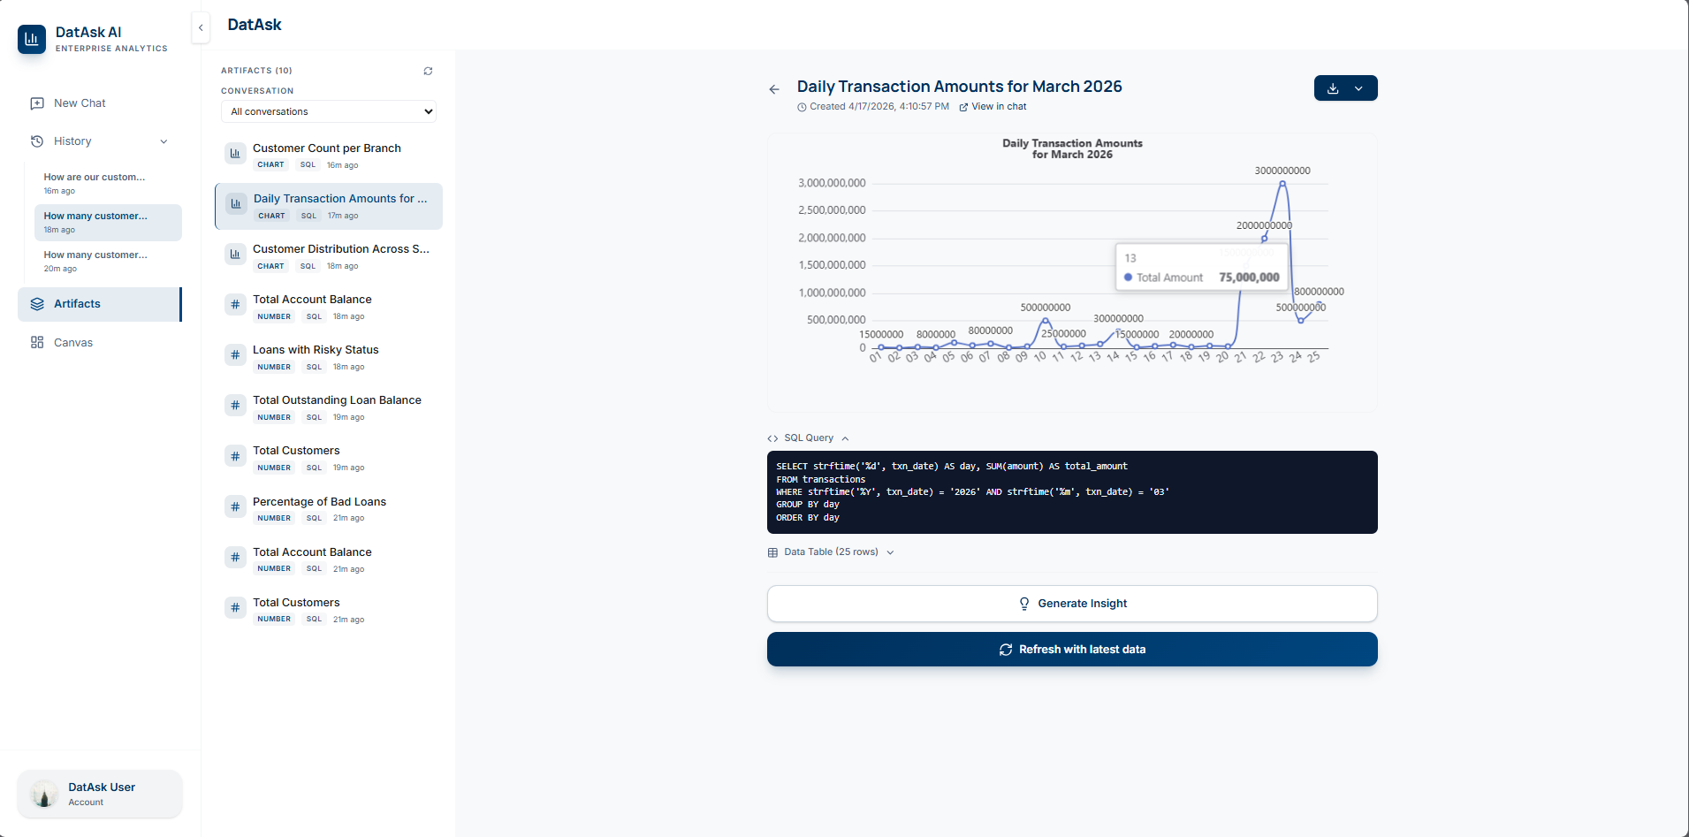The width and height of the screenshot is (1689, 837).
Task: Click inside the SQL query code block
Action: 1072,492
